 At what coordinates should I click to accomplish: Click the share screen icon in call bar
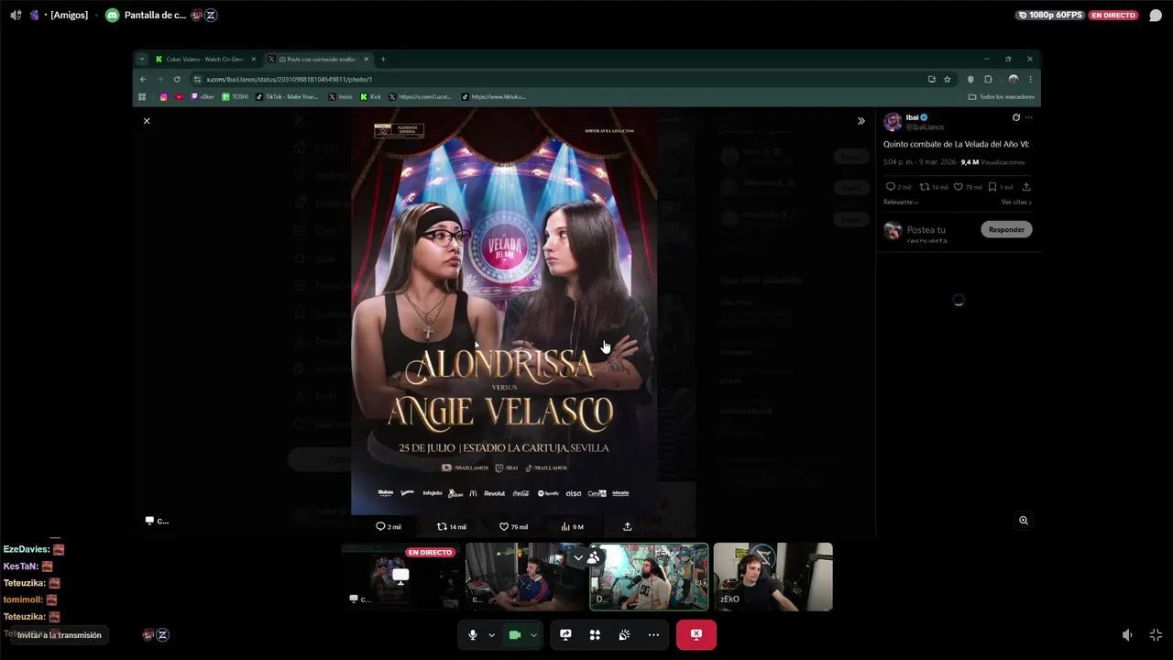click(565, 634)
